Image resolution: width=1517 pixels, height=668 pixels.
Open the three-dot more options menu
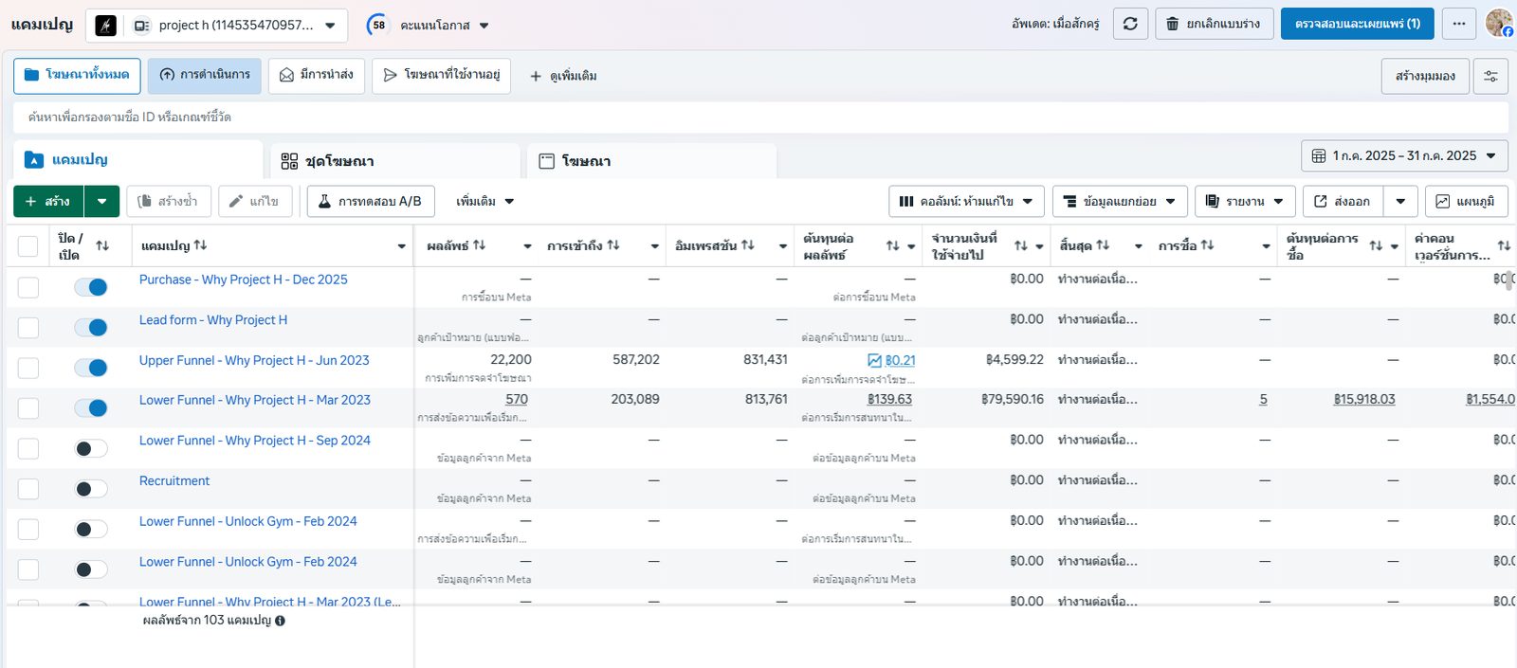pyautogui.click(x=1459, y=24)
